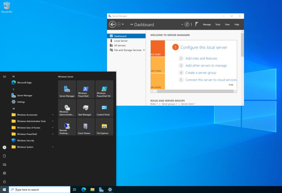The image size is (282, 193).
Task: Expand the Windows System folder chevron
Action: (53, 147)
